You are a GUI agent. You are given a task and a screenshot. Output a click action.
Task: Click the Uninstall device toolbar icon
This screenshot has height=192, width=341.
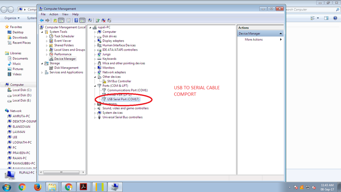(x=103, y=20)
